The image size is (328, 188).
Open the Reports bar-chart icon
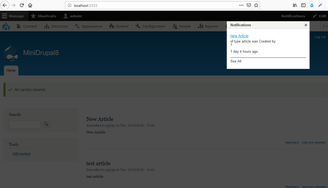pos(201,26)
